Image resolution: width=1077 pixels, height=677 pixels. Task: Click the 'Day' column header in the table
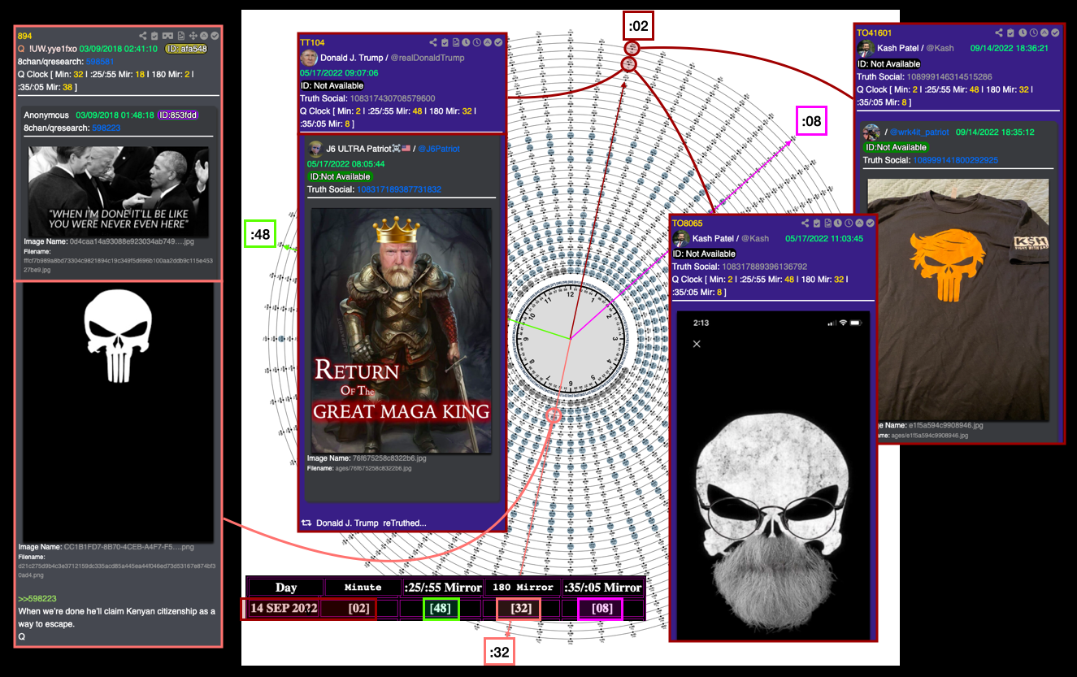286,588
